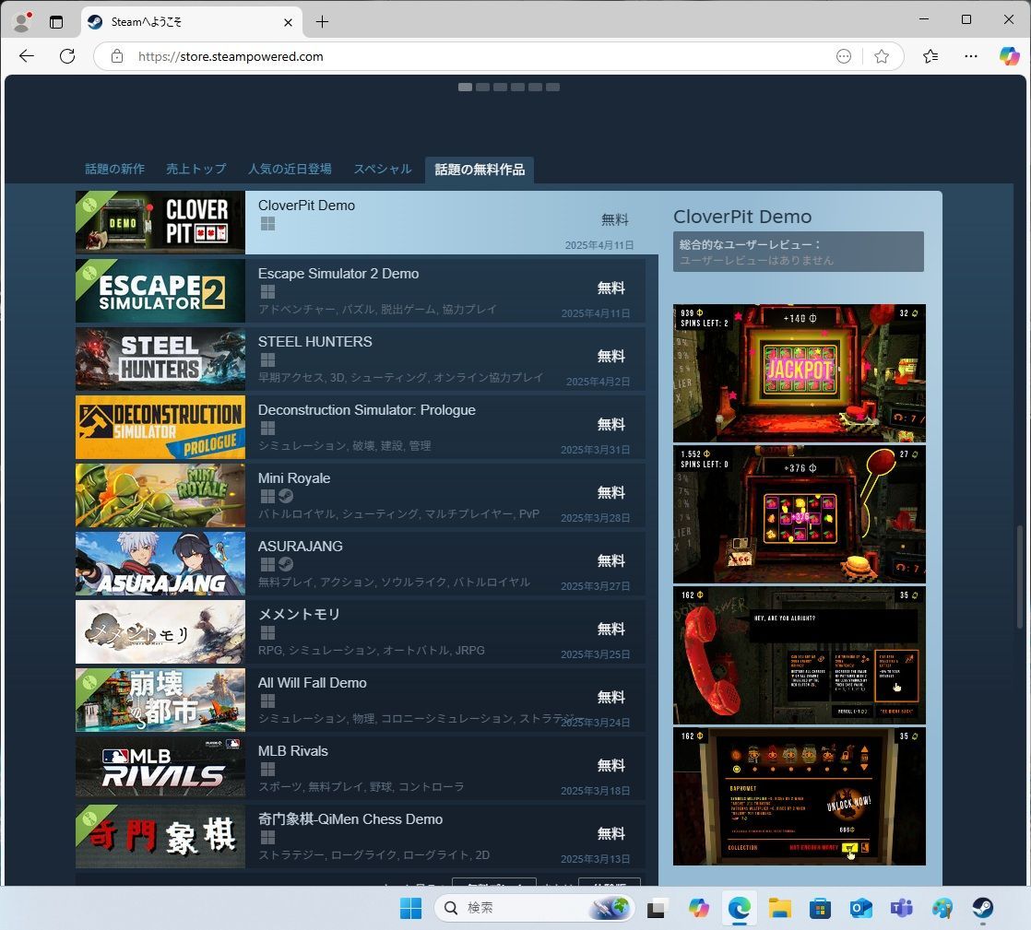Viewport: 1031px width, 930px height.
Task: Open ASURAJANG game listing
Action: (x=361, y=564)
